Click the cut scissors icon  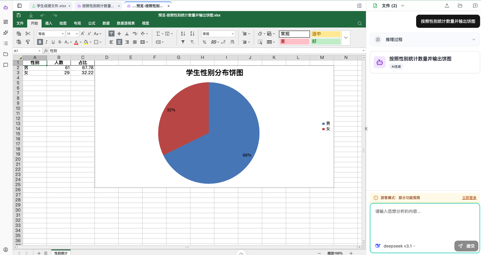[x=28, y=34]
